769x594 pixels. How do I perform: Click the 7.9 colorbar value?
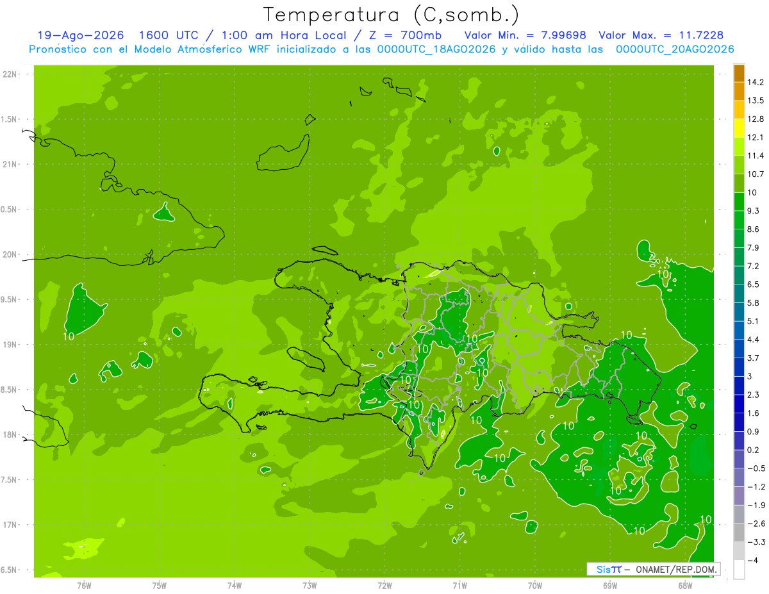point(754,247)
